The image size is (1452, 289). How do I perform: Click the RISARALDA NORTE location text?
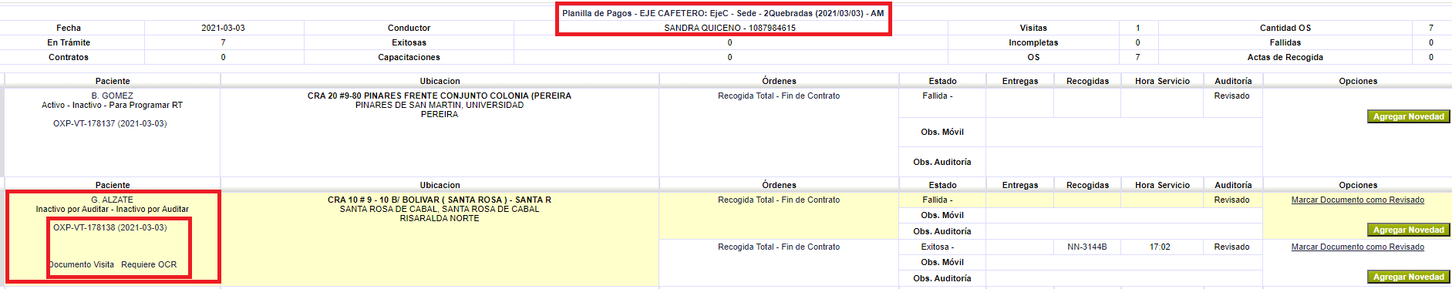[x=440, y=218]
